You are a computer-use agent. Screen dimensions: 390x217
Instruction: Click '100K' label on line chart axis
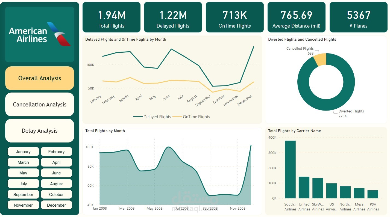(x=90, y=65)
